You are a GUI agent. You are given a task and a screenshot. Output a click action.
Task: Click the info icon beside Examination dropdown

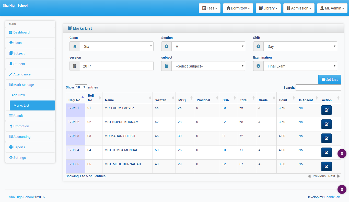pos(258,66)
